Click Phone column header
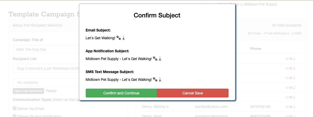Viewport: 313px width, 117px height. 255,49
